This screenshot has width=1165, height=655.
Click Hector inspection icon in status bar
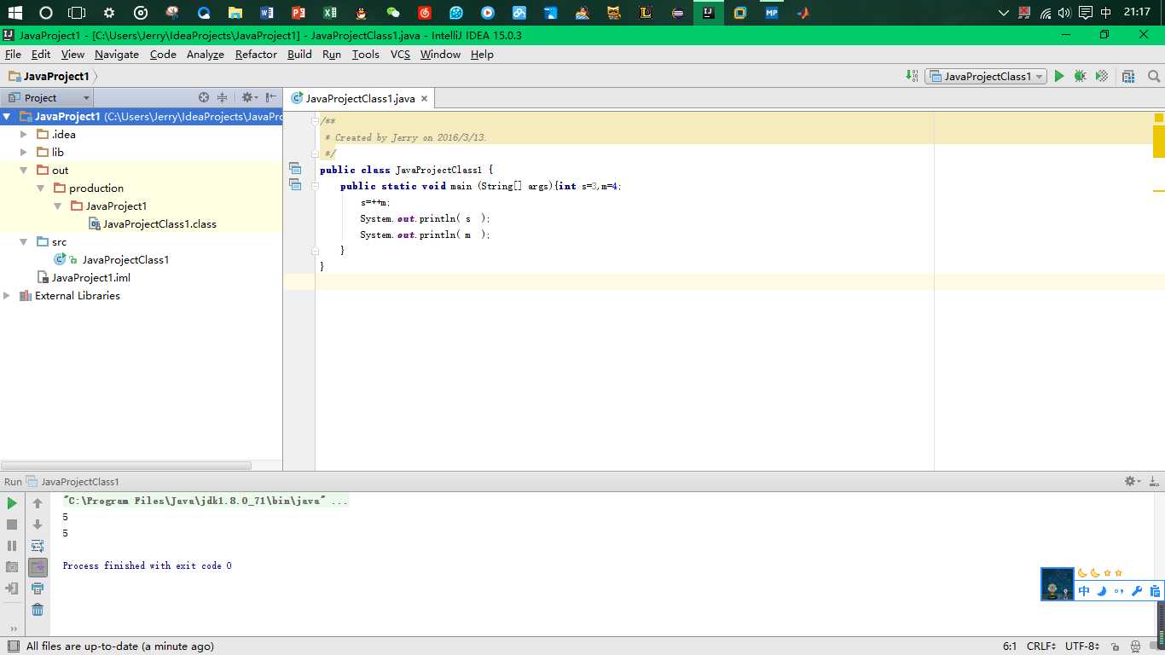1135,646
